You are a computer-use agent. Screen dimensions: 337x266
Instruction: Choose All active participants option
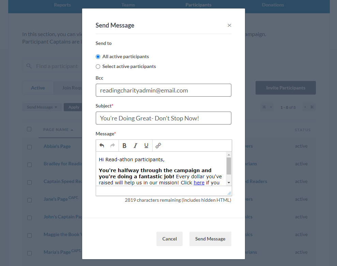(x=98, y=56)
